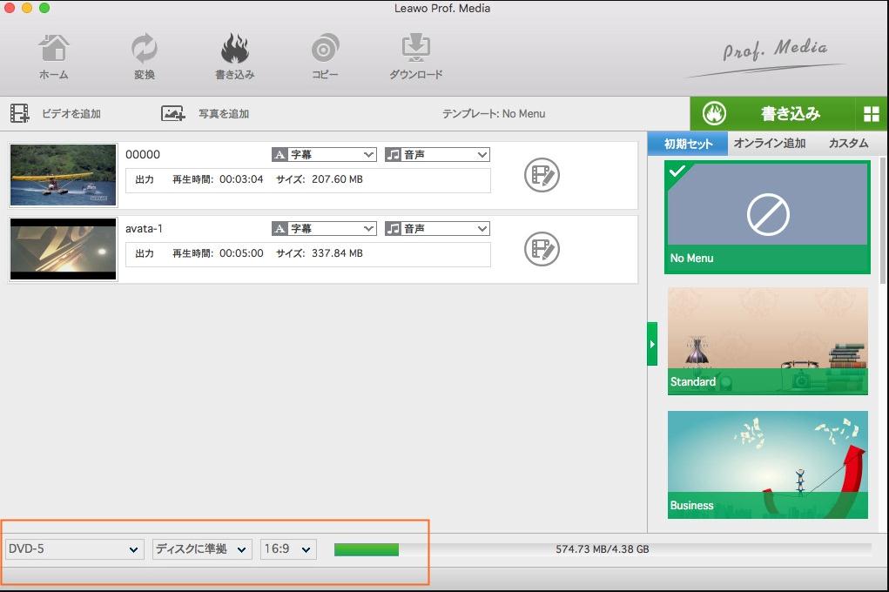Viewport: 889px width, 592px height.
Task: Click the 574.73 MB/4.38 GB size text
Action: (603, 549)
